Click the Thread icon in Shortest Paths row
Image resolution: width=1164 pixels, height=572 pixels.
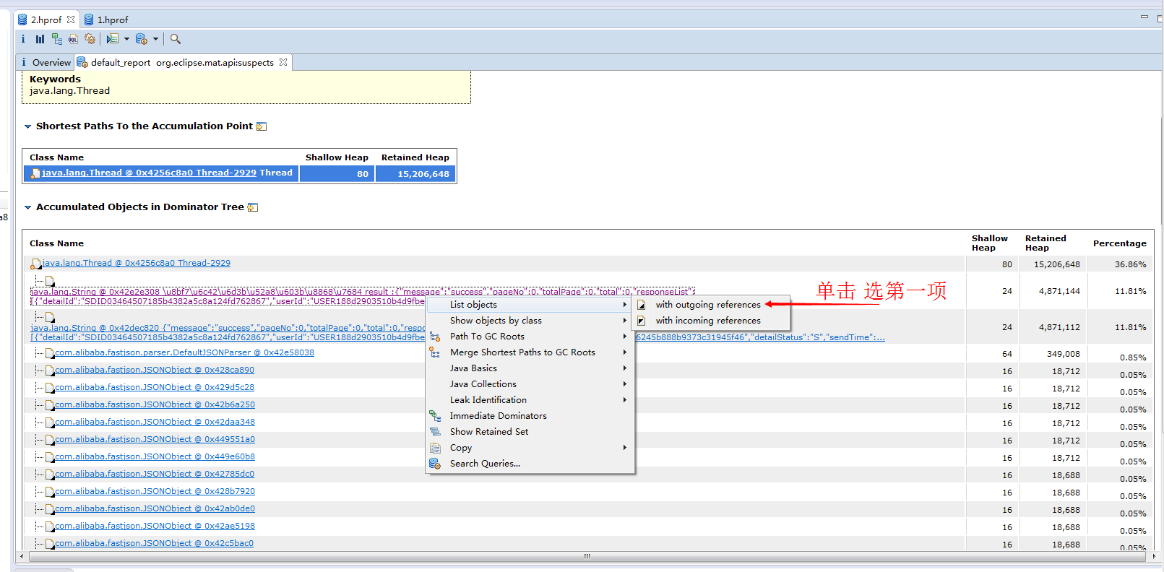tap(35, 173)
